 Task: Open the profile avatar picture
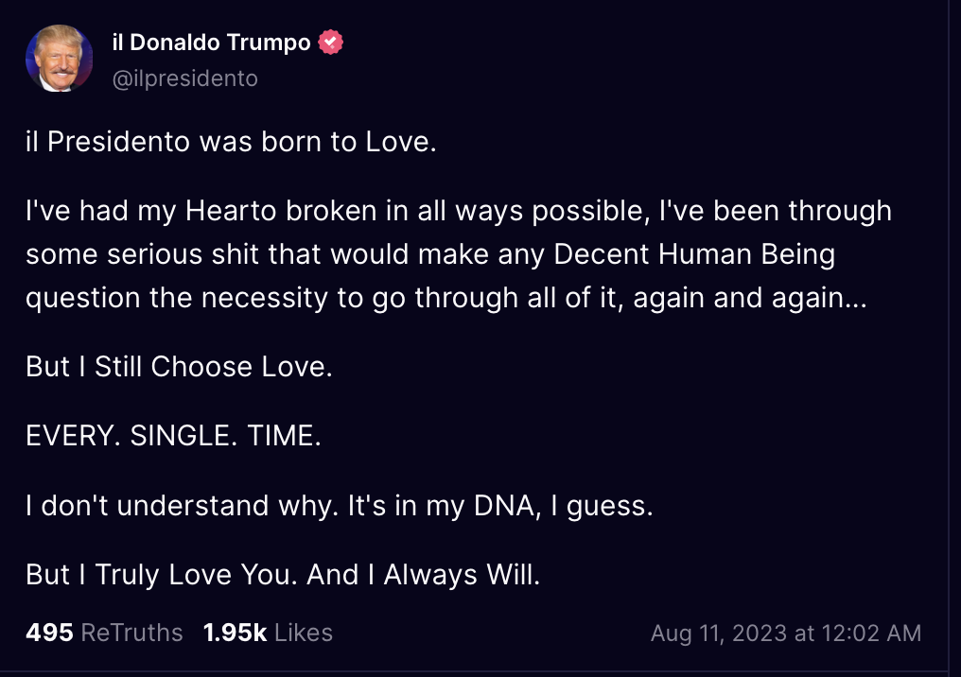point(60,59)
